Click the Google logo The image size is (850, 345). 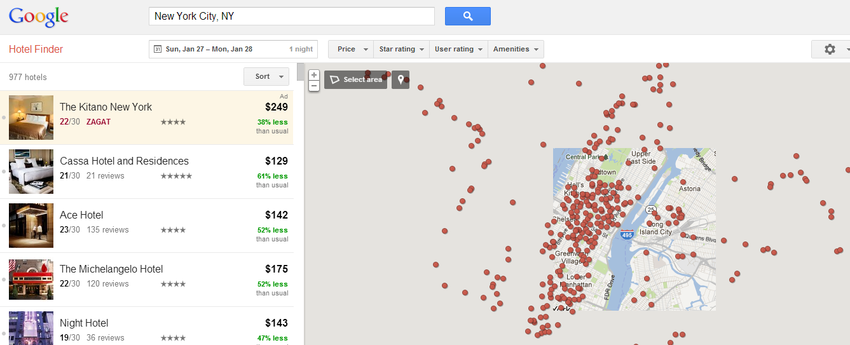[x=38, y=17]
